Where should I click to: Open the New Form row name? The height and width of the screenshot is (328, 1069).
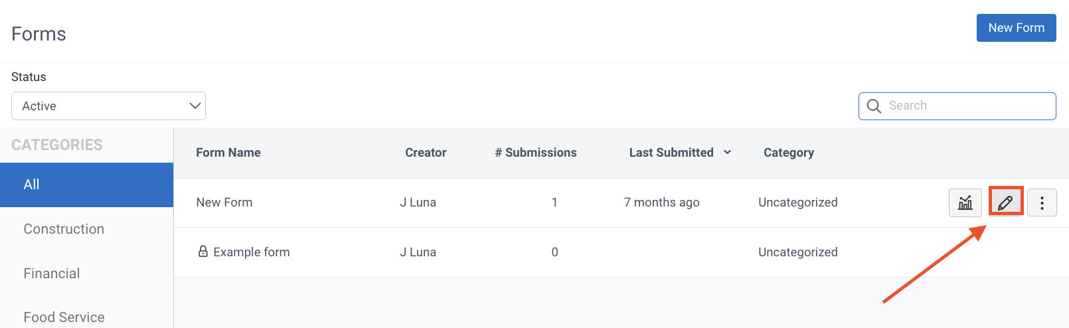pos(224,203)
